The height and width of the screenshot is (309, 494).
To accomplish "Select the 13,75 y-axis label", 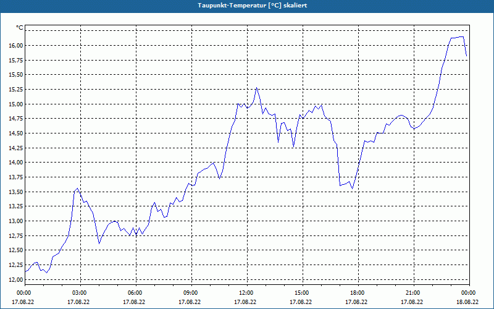I will coord(17,177).
